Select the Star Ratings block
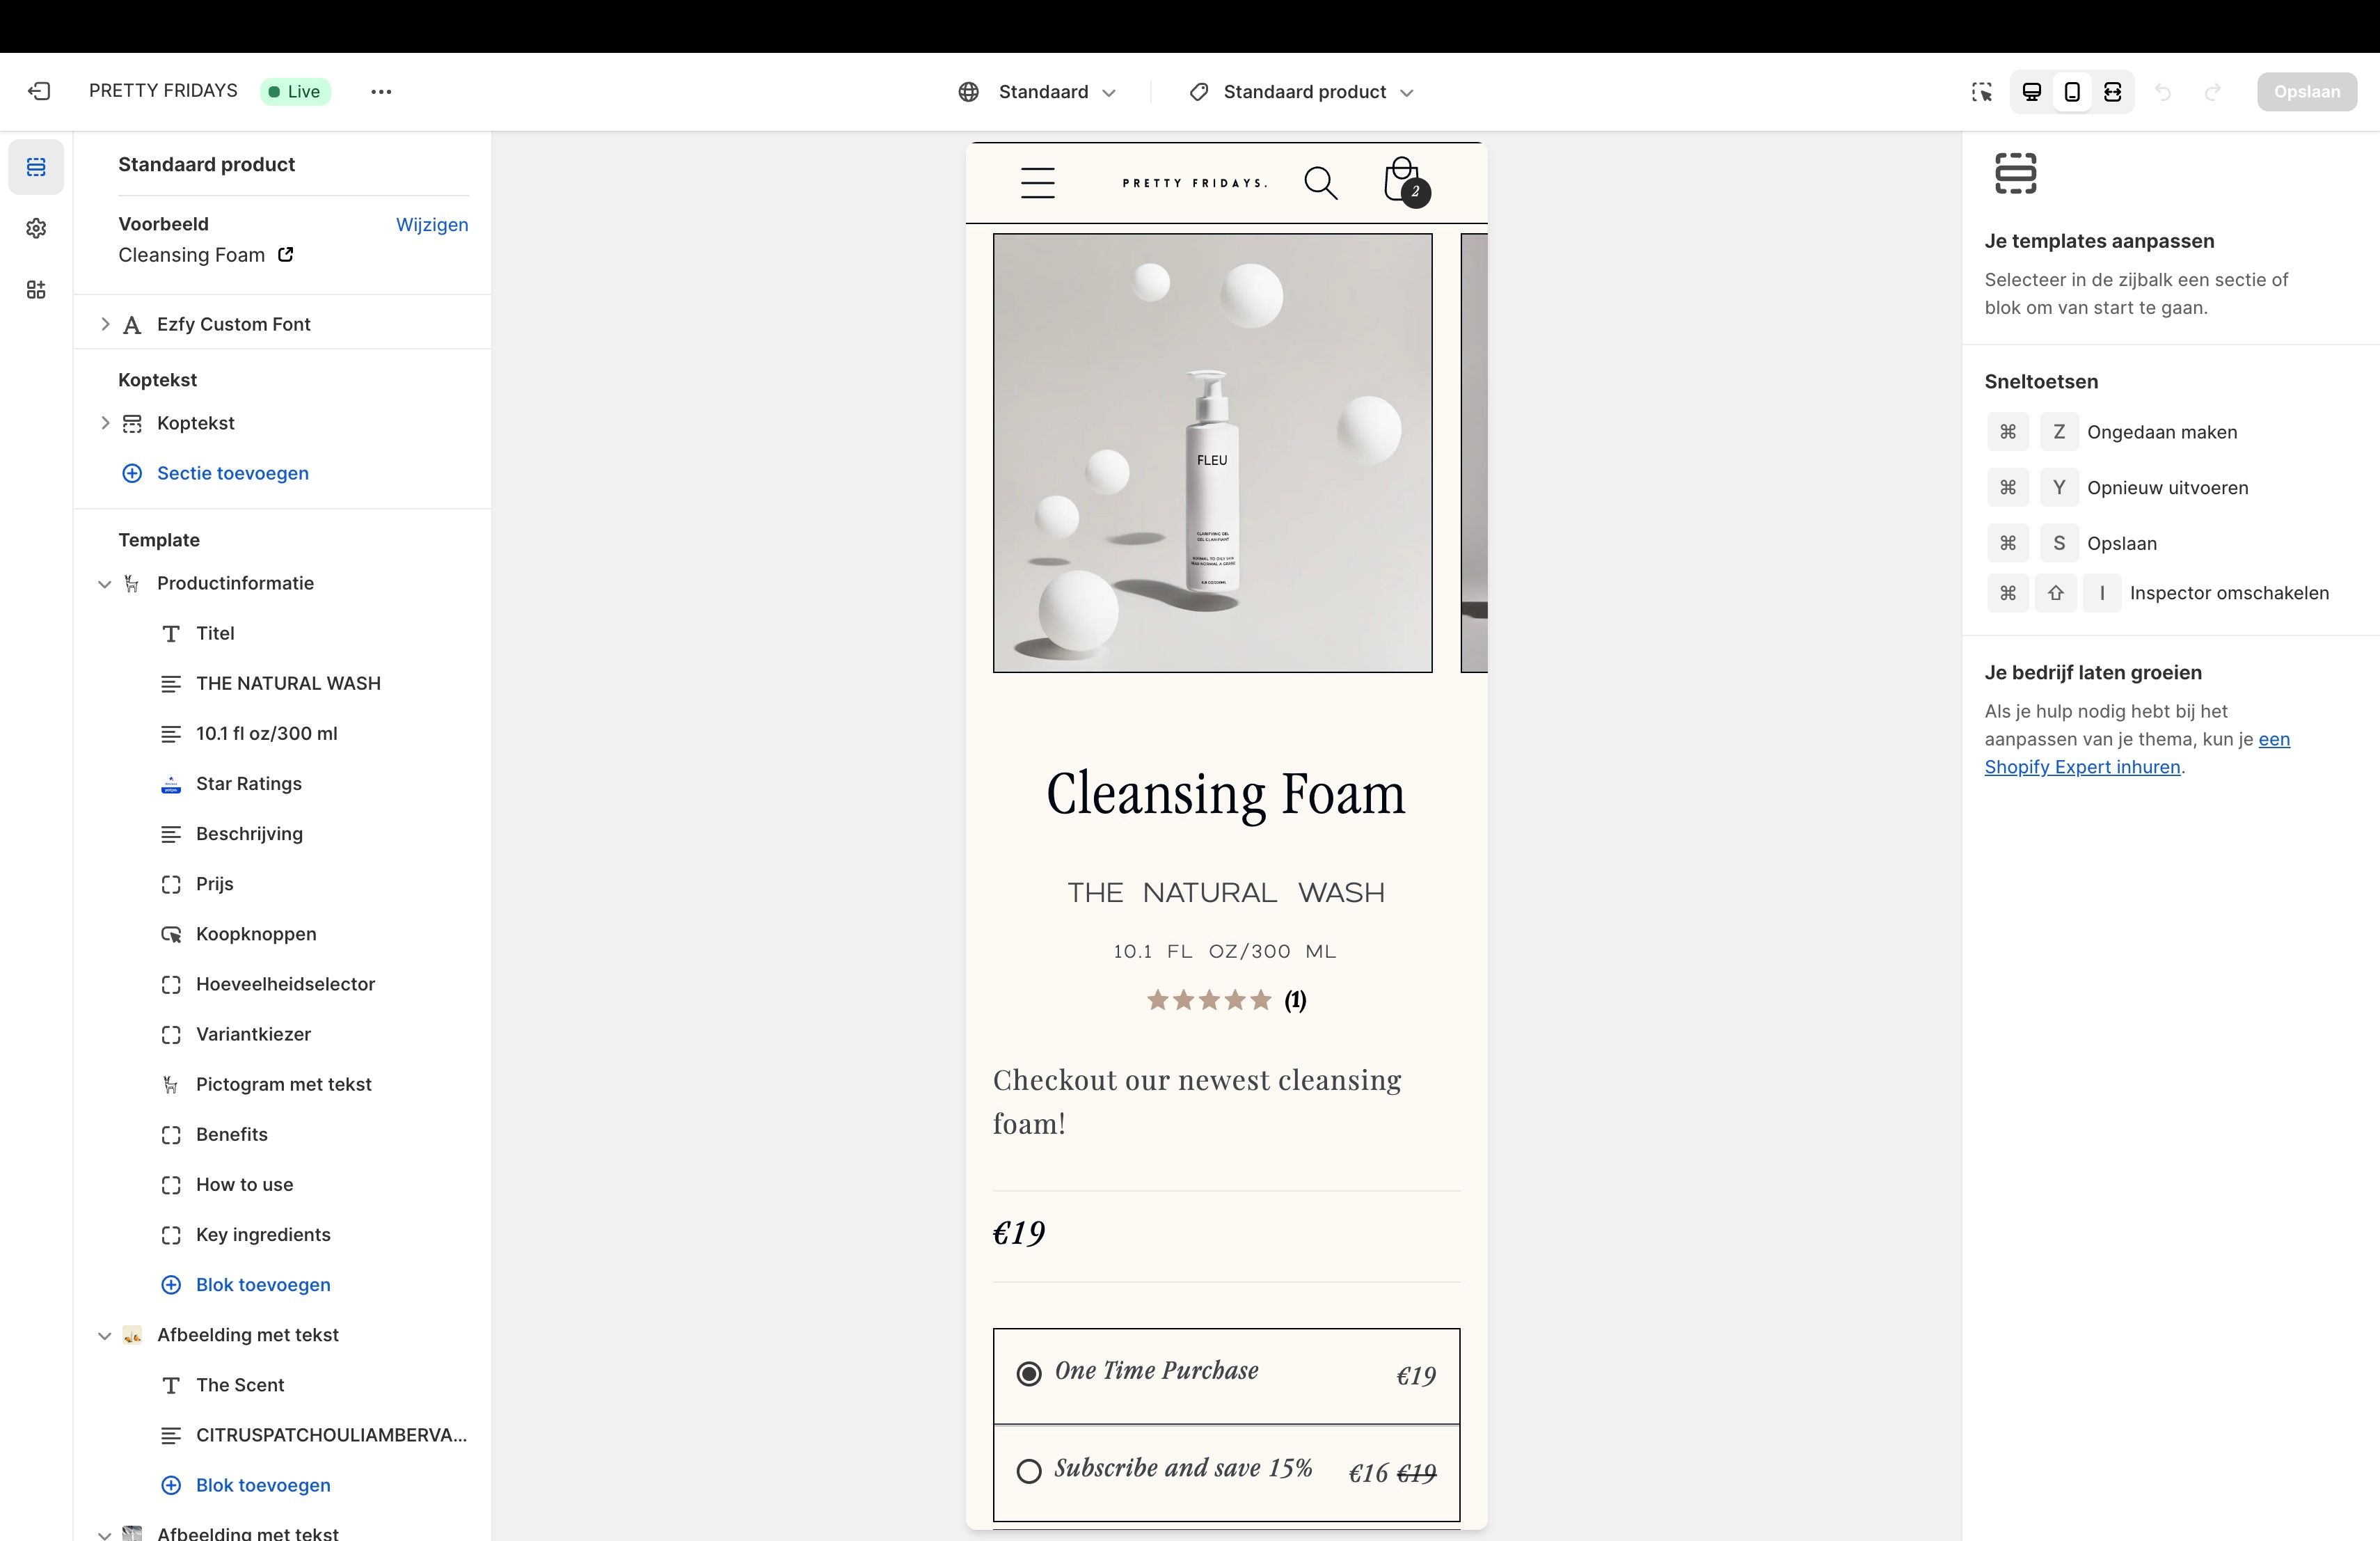 [248, 784]
